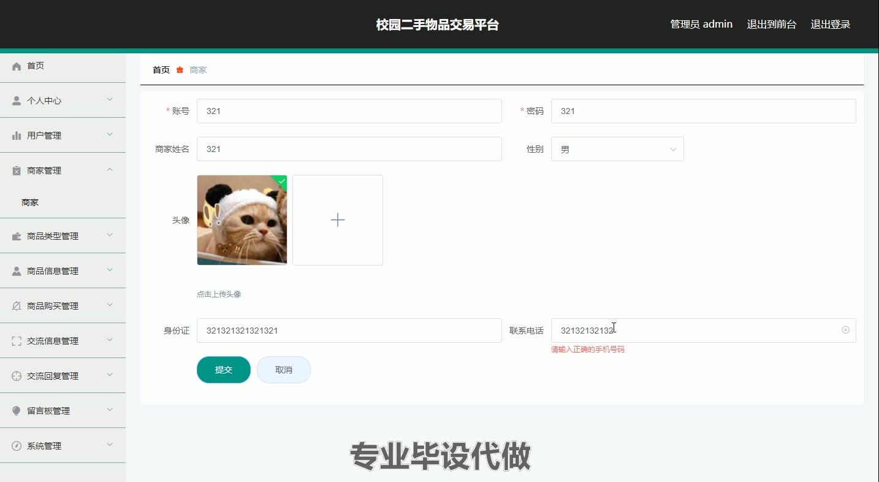Click the home icon beside 首页 in the sidebar
Screen dimensions: 879x482
pos(17,66)
